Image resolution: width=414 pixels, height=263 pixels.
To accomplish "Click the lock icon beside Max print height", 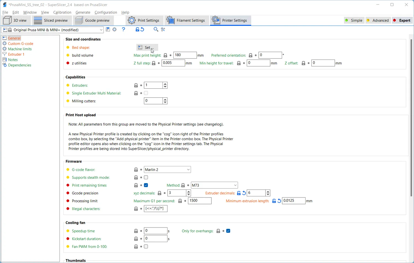I will [166, 55].
